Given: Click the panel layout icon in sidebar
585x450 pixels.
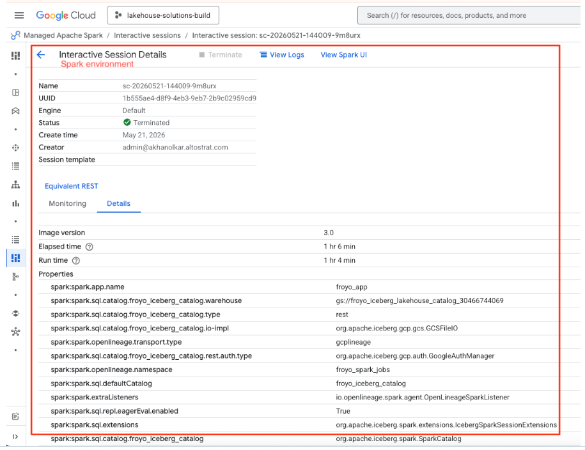Looking at the screenshot, I should tap(16, 93).
